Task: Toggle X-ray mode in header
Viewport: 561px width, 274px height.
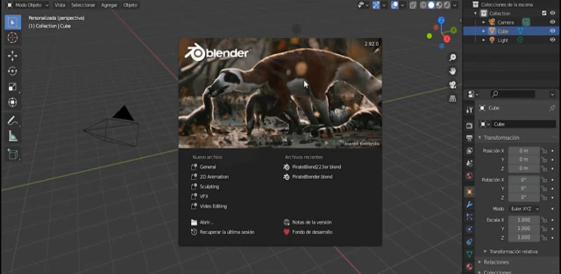Action: [x=413, y=5]
